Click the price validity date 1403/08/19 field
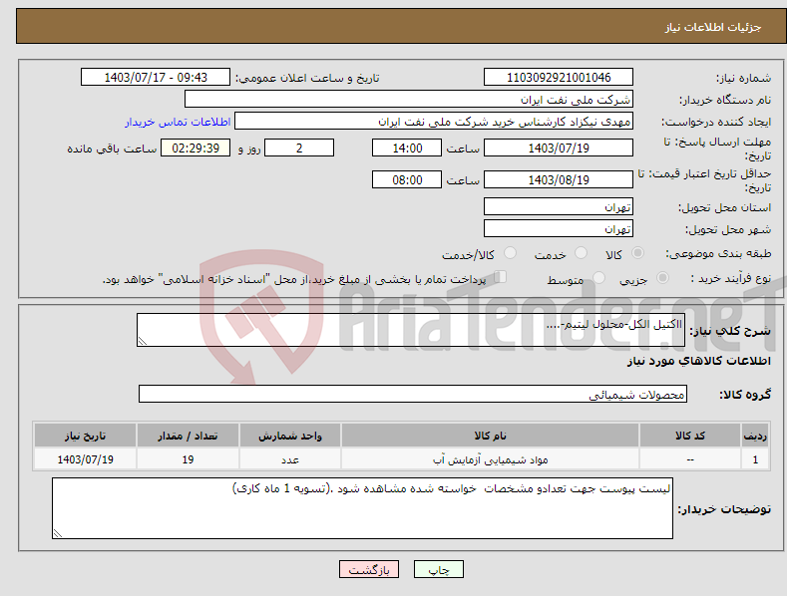Image resolution: width=787 pixels, height=596 pixels. pyautogui.click(x=559, y=179)
